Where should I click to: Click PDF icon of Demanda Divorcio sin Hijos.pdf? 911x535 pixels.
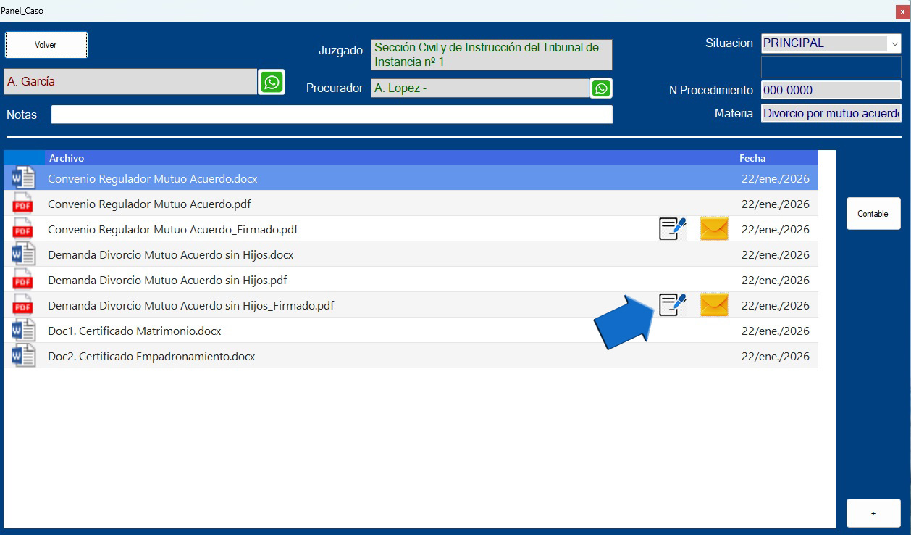[24, 280]
